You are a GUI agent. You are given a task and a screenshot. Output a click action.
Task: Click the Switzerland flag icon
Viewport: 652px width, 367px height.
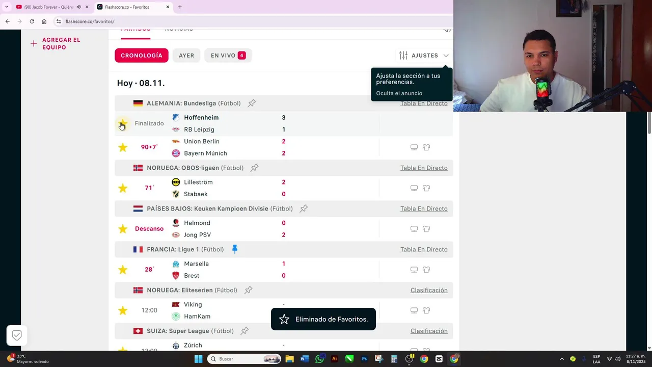click(x=138, y=331)
